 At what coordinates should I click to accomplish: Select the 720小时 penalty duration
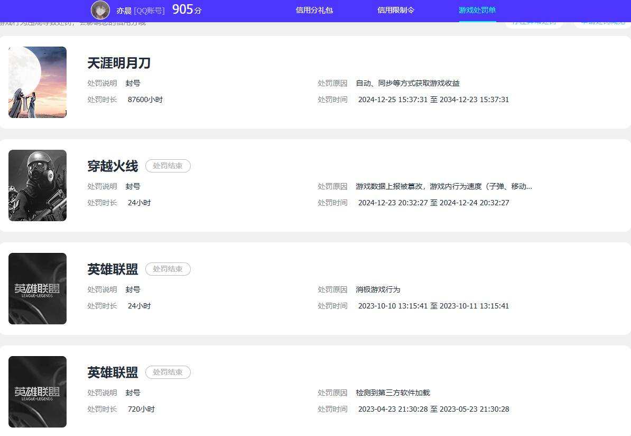[x=141, y=409]
